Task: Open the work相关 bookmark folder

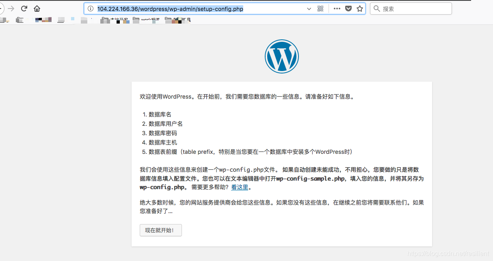Action: [147, 19]
